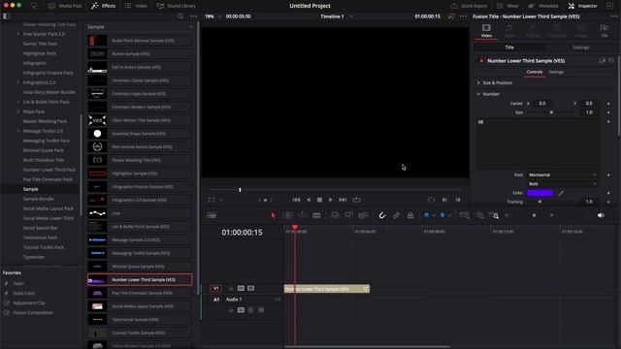This screenshot has height=349, width=621.
Task: Open the Font dropdown showing Montserrat
Action: [563, 174]
